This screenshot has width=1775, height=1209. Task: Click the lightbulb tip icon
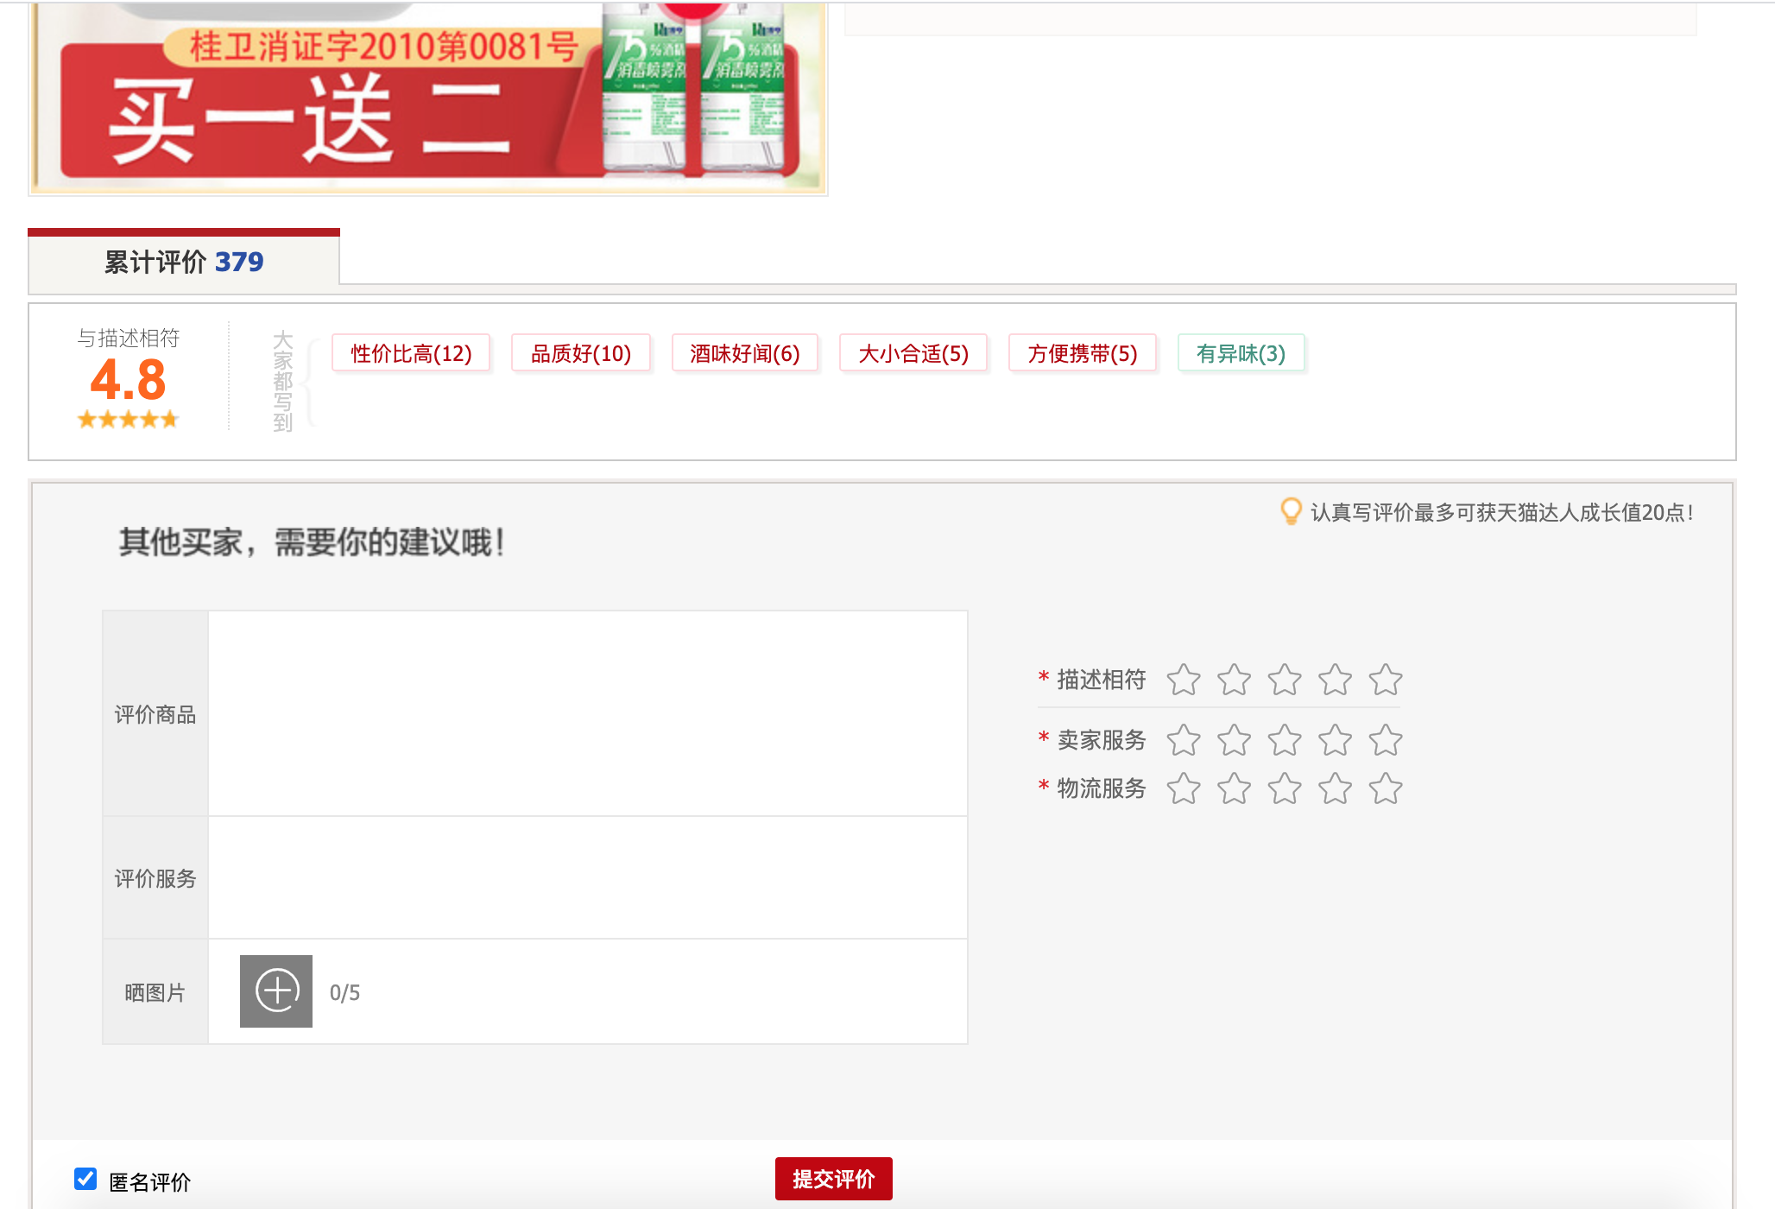pos(1290,511)
